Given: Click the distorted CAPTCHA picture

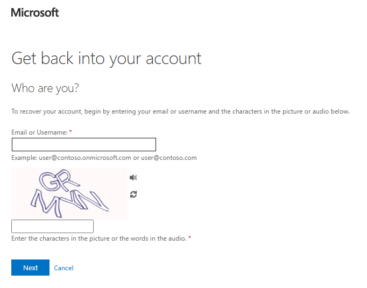Looking at the screenshot, I should (69, 194).
